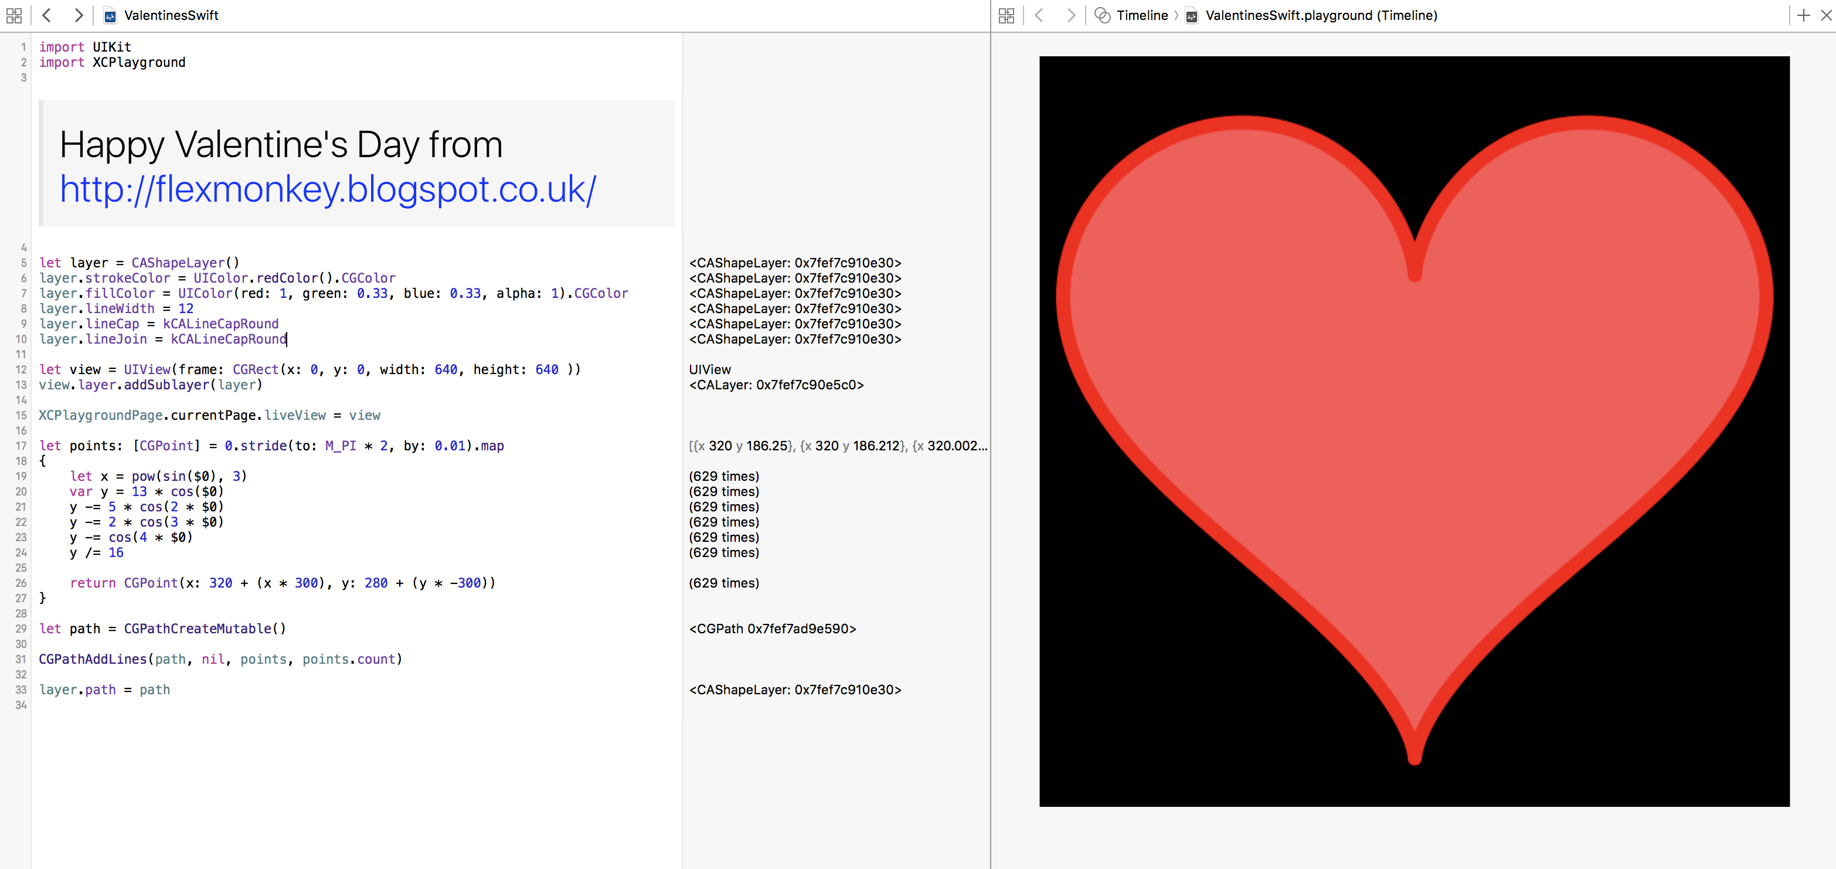Go forward in the main editor history
1836x869 pixels.
[79, 15]
